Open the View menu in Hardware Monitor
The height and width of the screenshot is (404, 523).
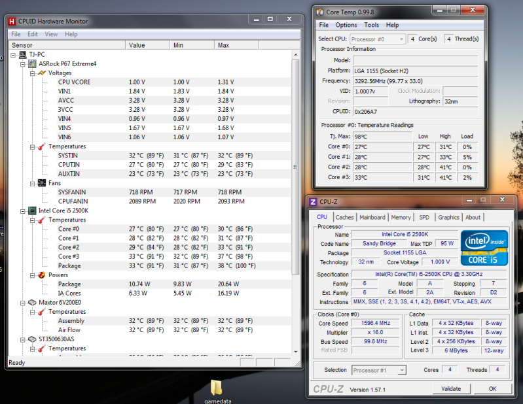click(51, 34)
